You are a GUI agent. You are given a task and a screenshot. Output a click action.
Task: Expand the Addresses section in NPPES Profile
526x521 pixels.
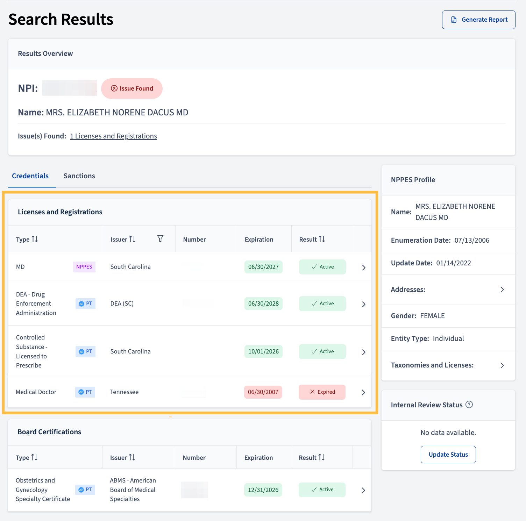tap(502, 290)
